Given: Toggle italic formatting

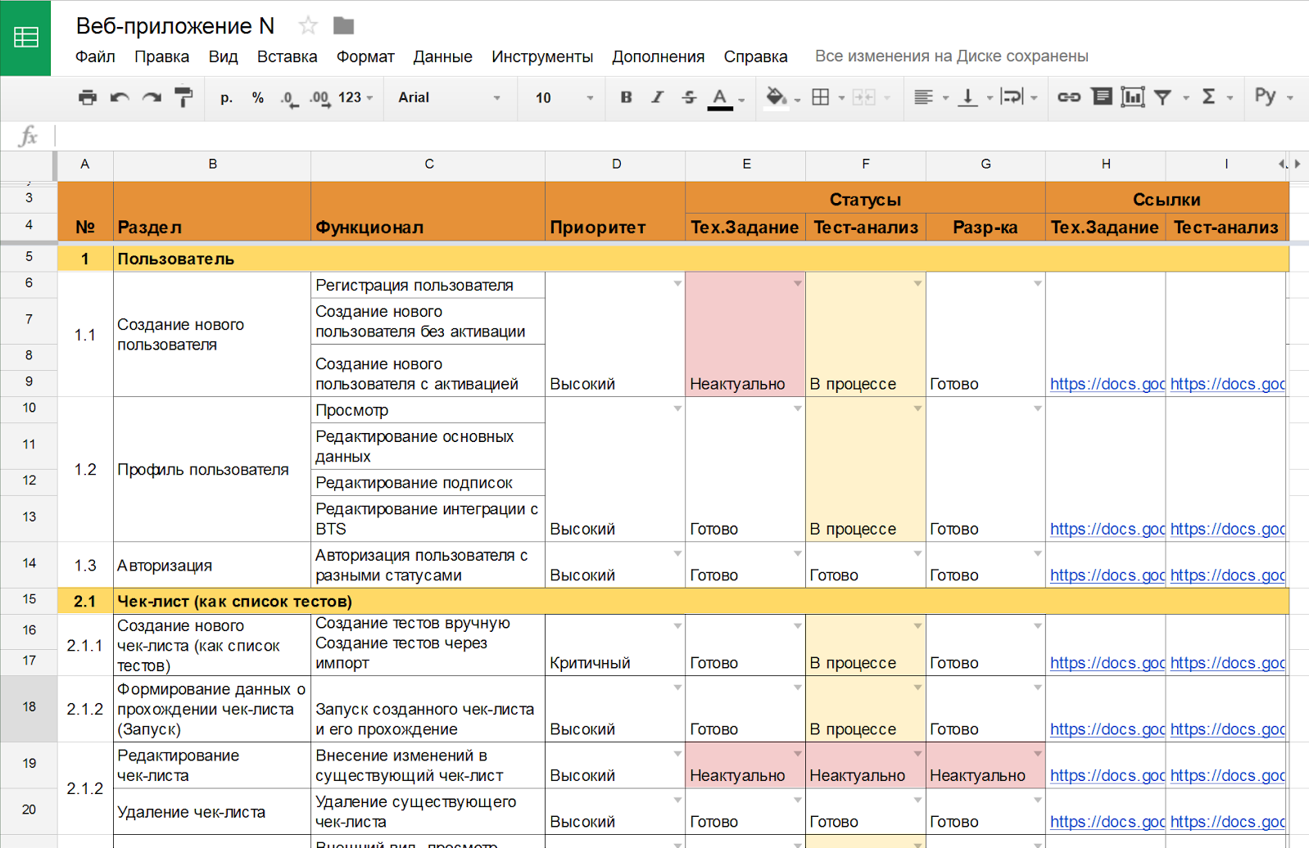Looking at the screenshot, I should coord(657,97).
